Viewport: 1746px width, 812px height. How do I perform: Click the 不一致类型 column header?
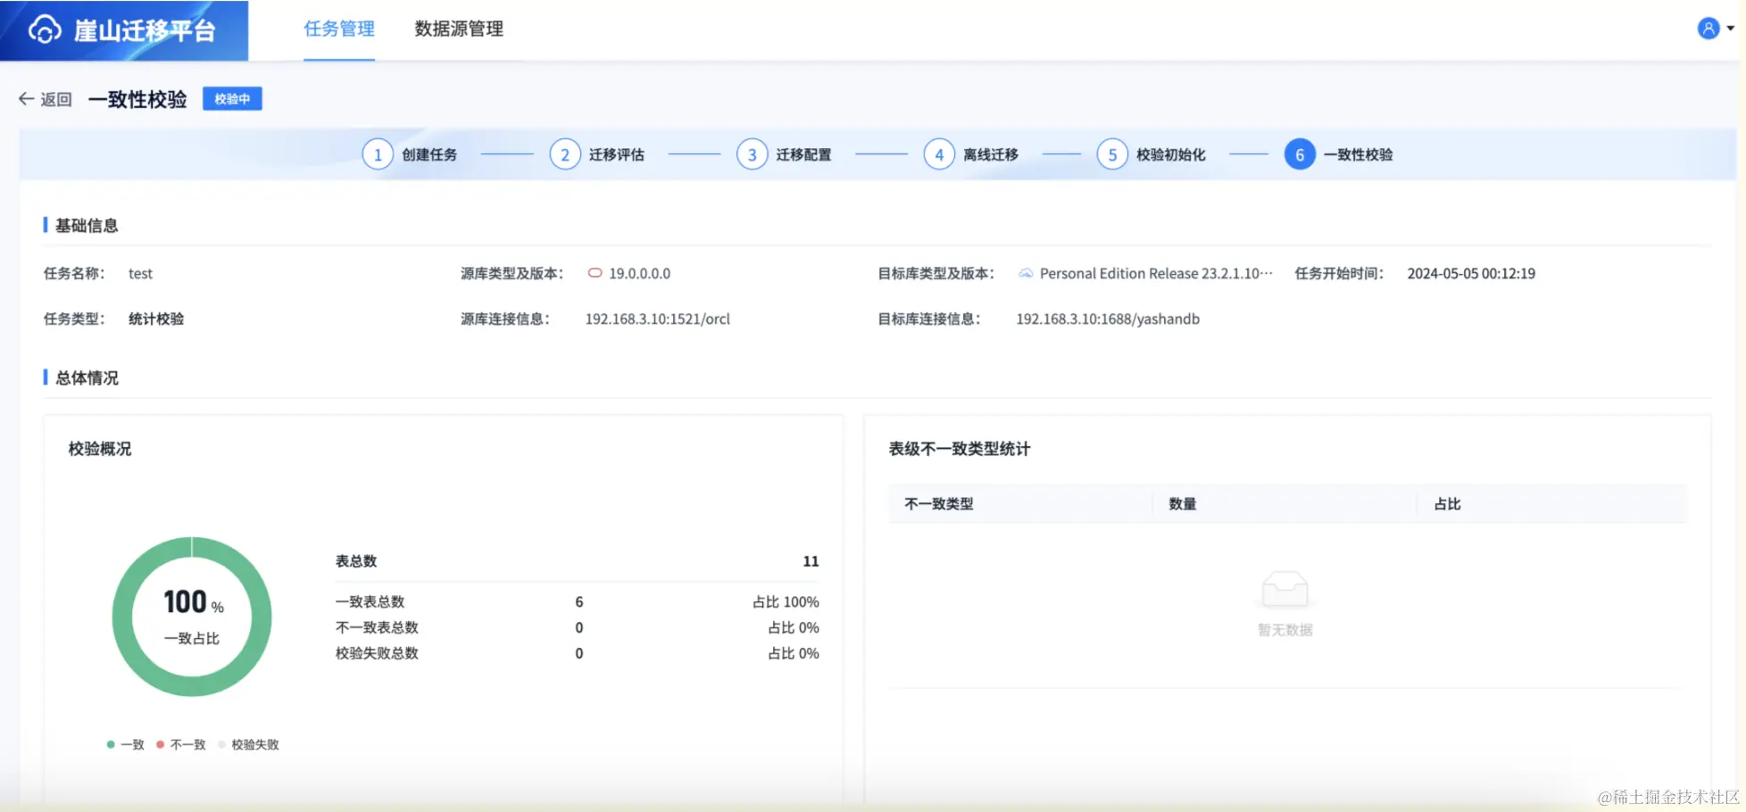(x=939, y=504)
